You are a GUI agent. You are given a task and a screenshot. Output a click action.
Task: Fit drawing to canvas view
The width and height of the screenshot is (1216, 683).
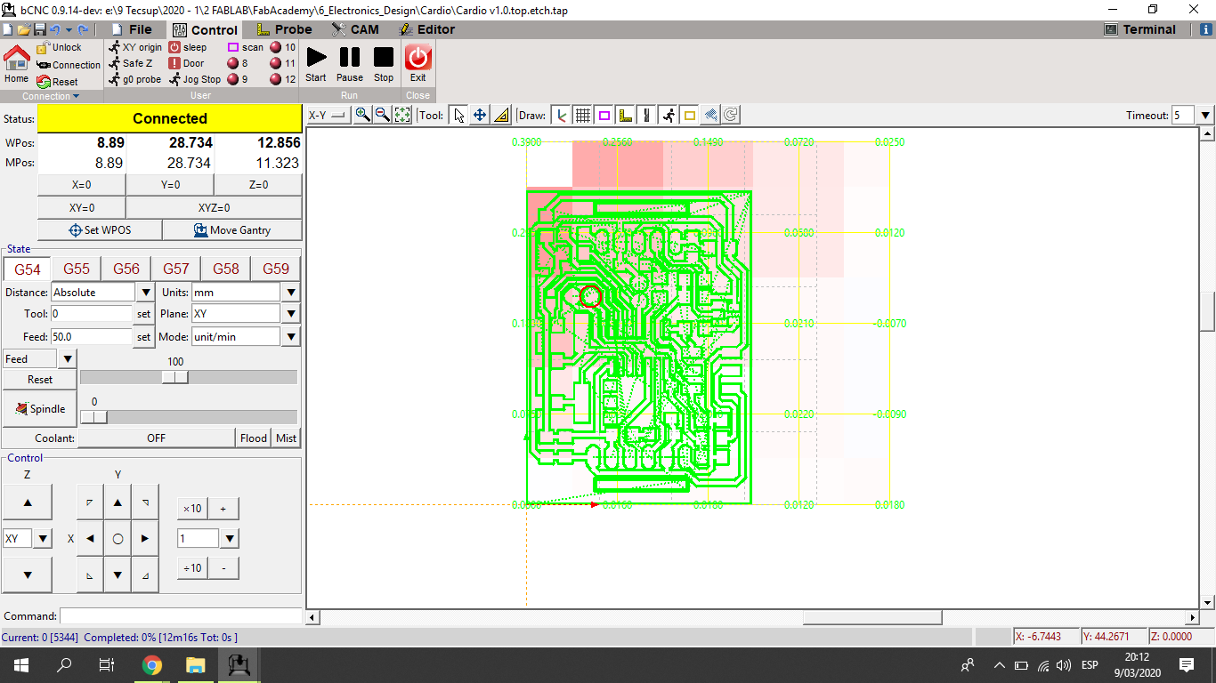[x=402, y=115]
